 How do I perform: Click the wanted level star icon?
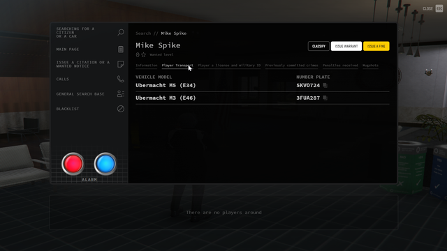[x=144, y=54]
